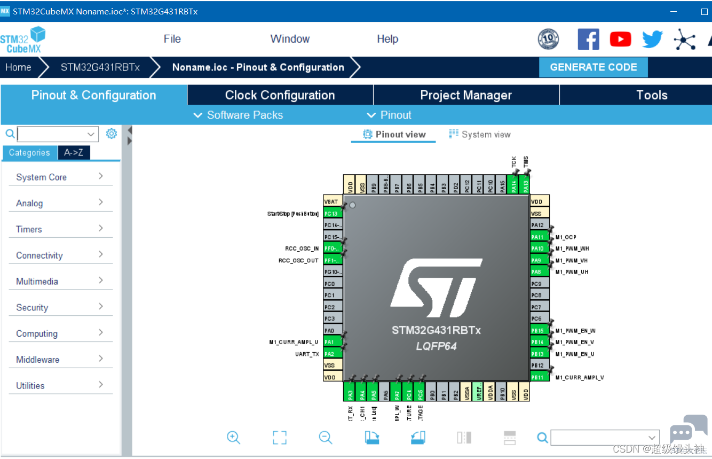Click the zoom out magnifier icon
The image size is (712, 459).
tap(326, 438)
